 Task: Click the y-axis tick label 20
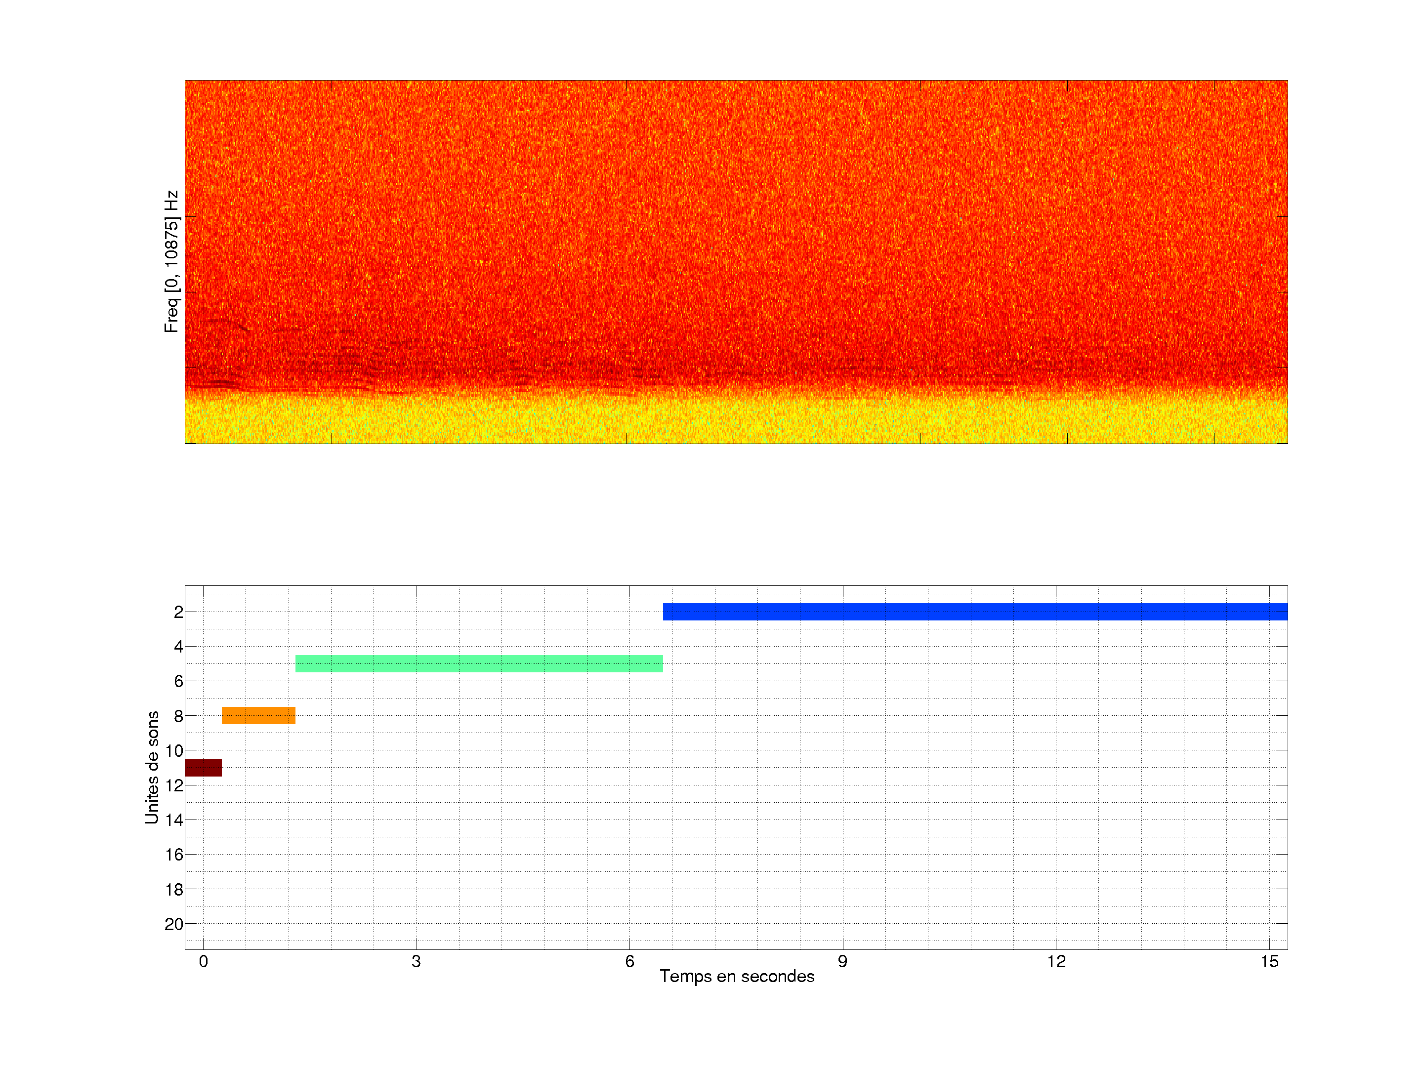click(x=174, y=924)
